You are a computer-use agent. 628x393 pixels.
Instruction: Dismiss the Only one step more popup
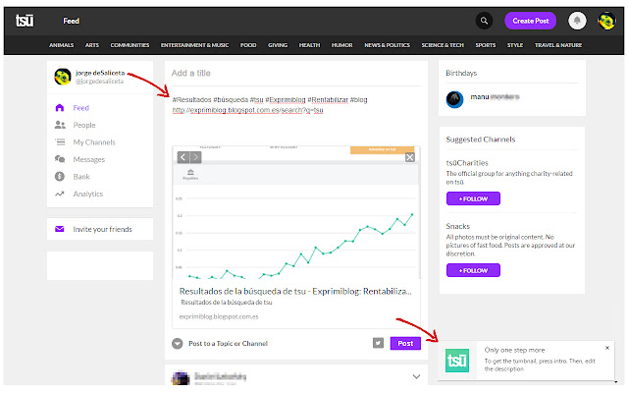[x=607, y=348]
